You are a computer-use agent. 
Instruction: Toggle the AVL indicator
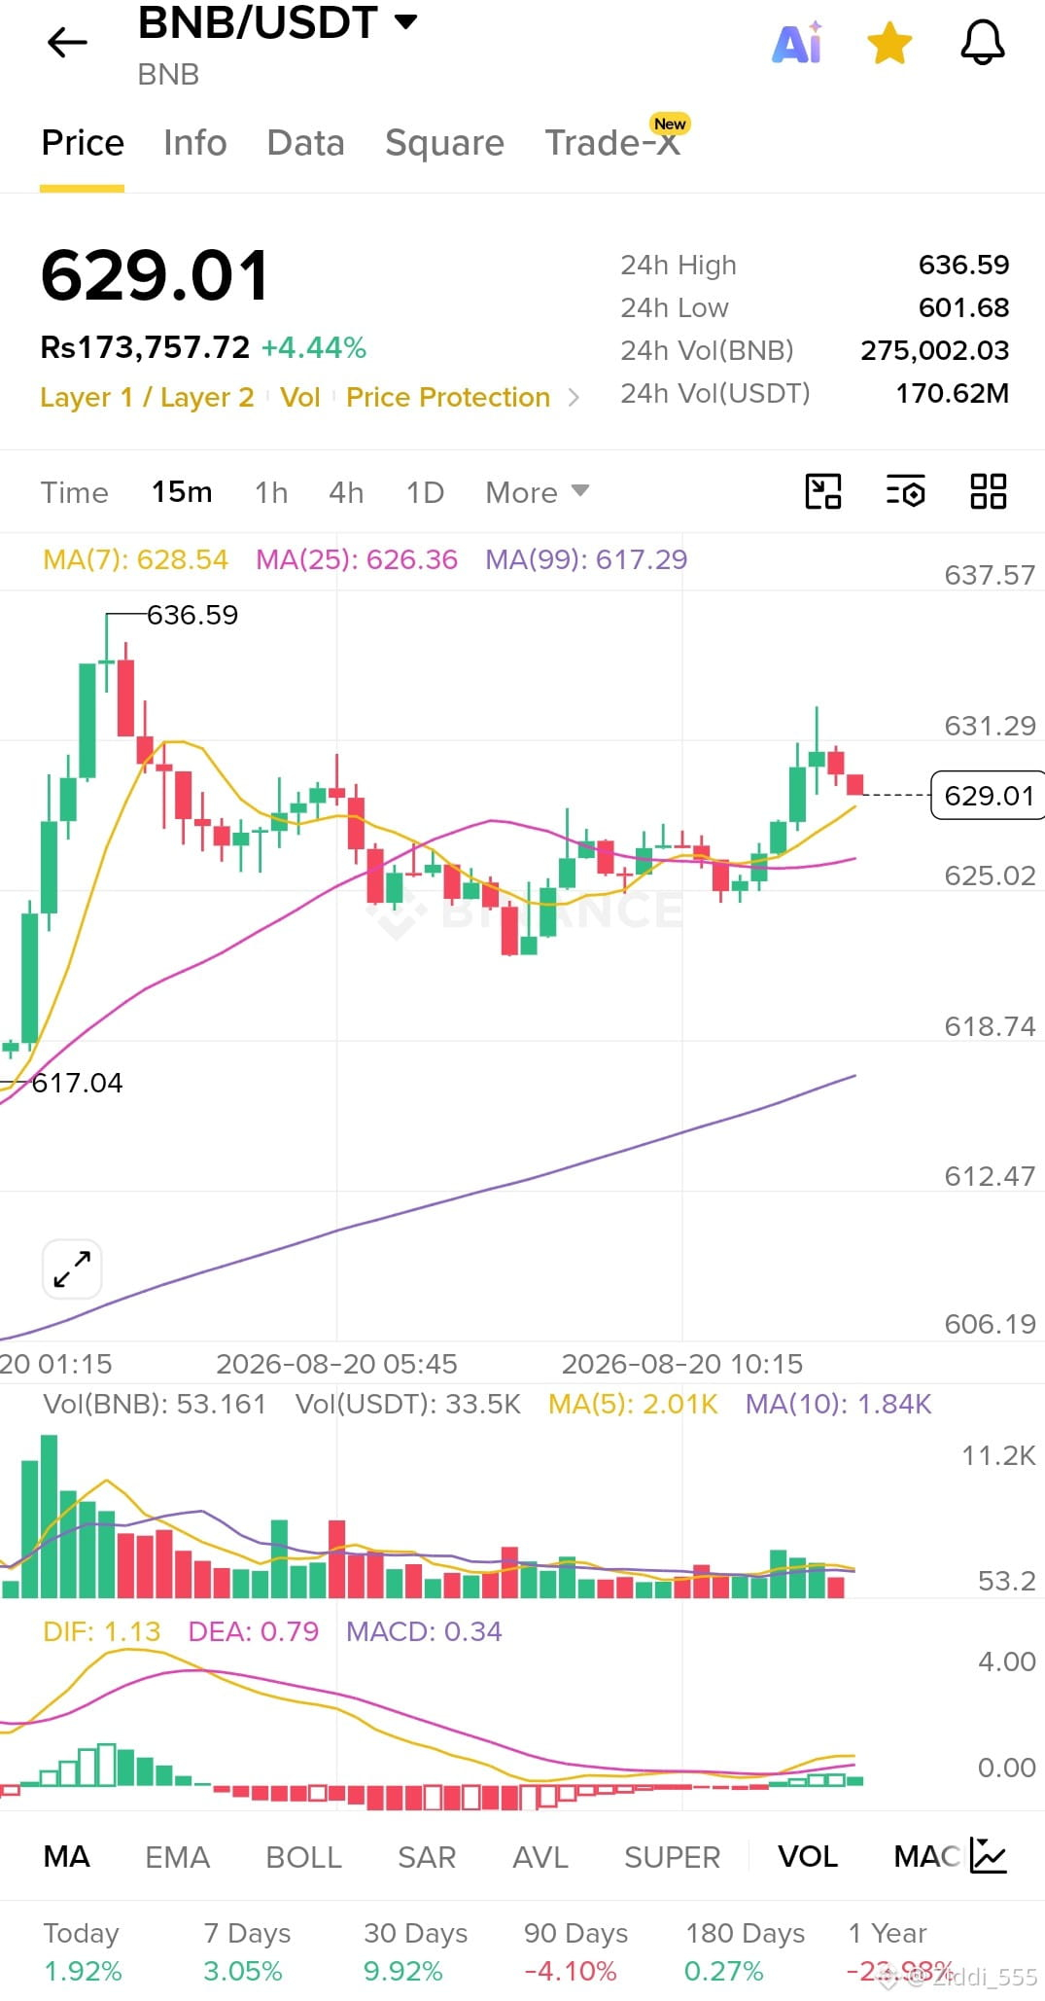coord(540,1856)
